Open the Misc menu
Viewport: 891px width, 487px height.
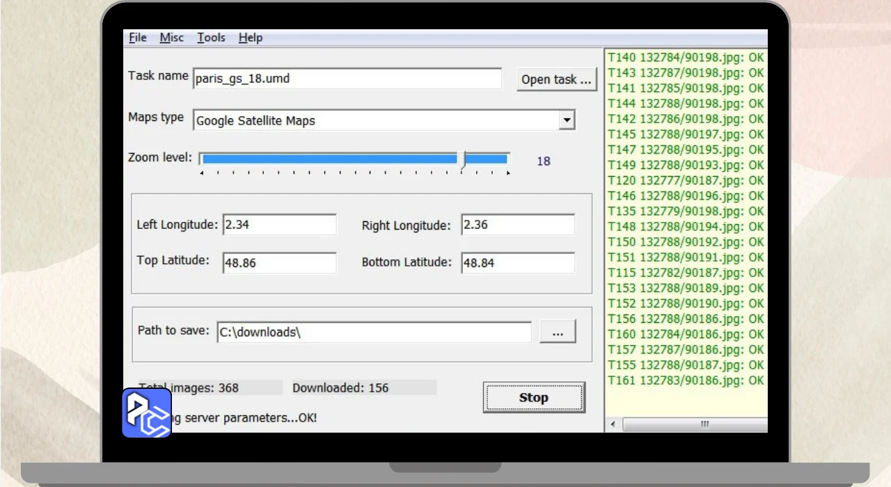point(172,38)
